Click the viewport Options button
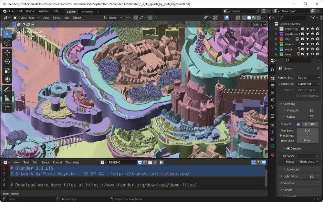 click(x=259, y=25)
